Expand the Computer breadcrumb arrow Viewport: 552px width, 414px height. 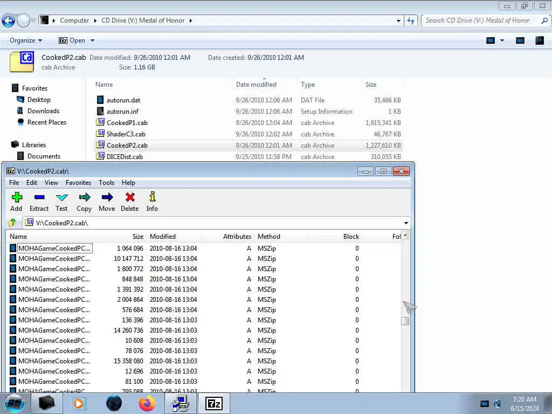(x=95, y=20)
